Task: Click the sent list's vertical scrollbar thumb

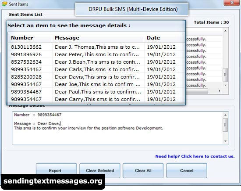Action: (x=225, y=75)
